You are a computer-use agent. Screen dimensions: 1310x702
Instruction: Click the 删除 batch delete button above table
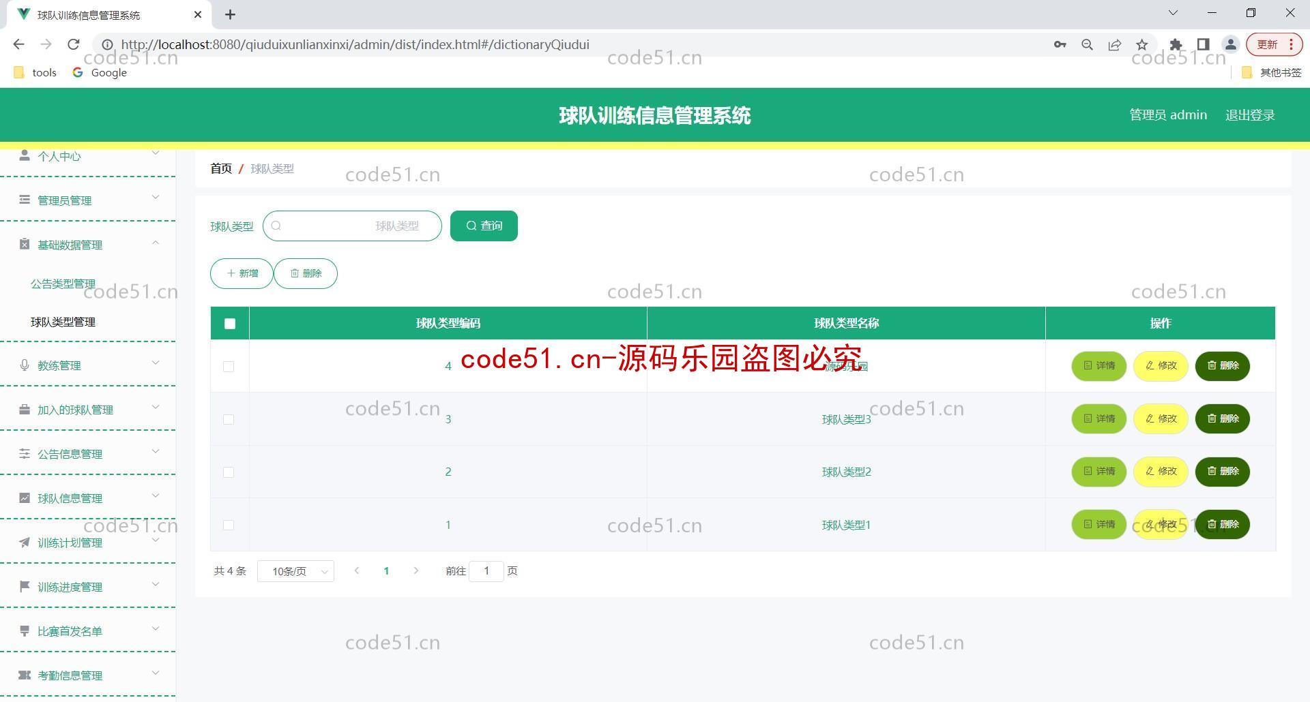click(x=306, y=273)
